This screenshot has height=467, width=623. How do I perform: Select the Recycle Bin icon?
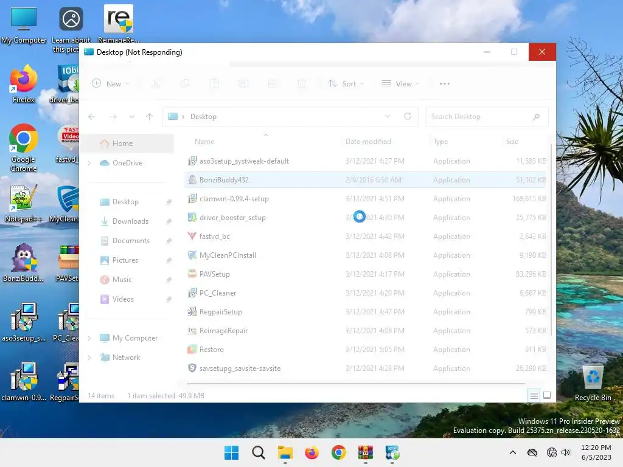593,383
